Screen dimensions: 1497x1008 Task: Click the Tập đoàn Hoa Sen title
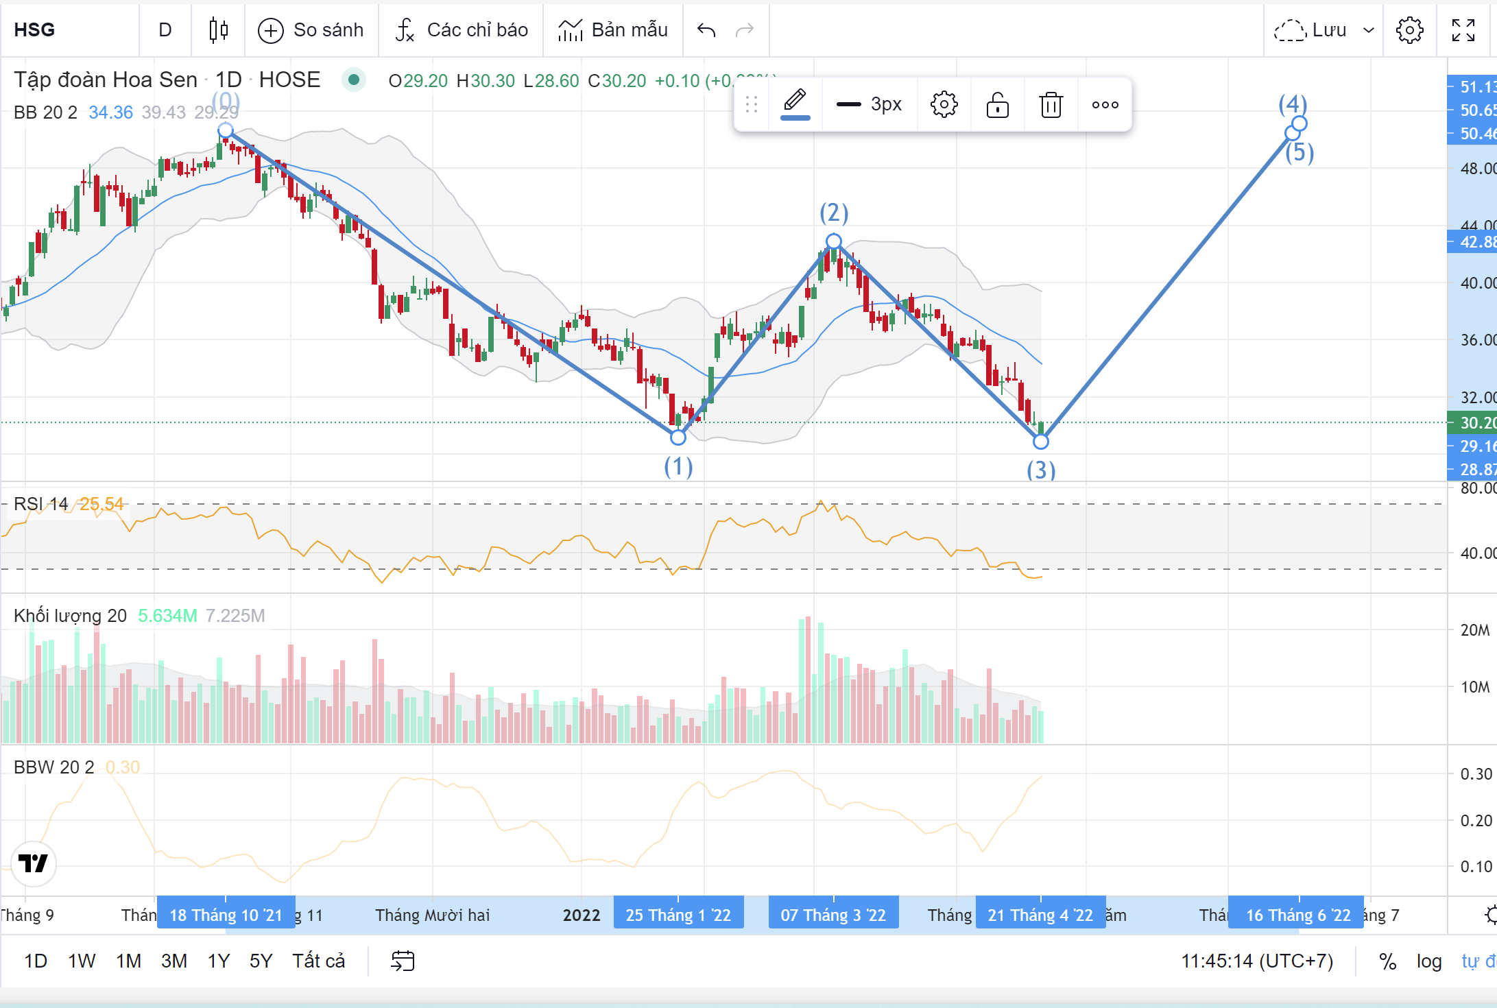pyautogui.click(x=106, y=80)
